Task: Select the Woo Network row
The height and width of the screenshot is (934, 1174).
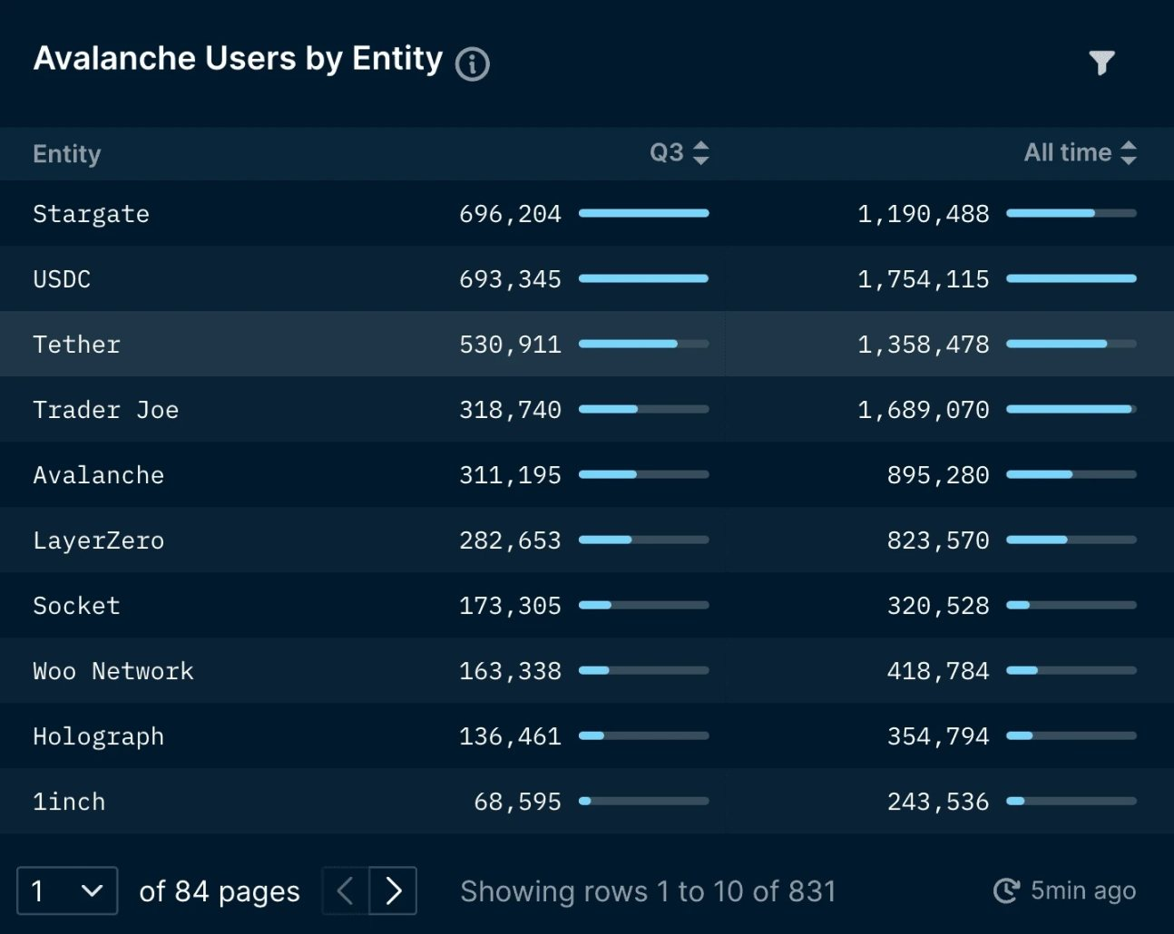Action: (x=587, y=670)
